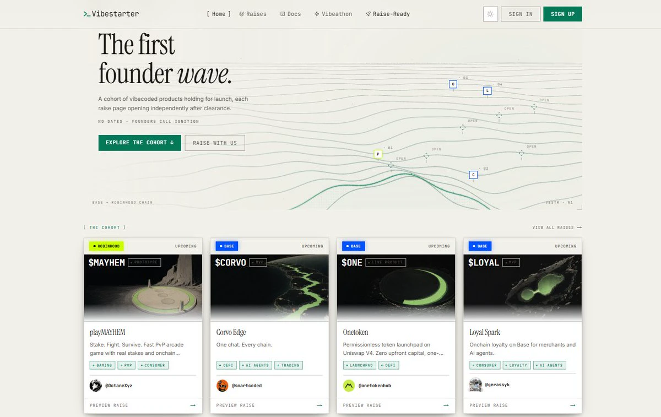Click the PVP tag on playMAYHEM
The width and height of the screenshot is (661, 417).
click(127, 365)
